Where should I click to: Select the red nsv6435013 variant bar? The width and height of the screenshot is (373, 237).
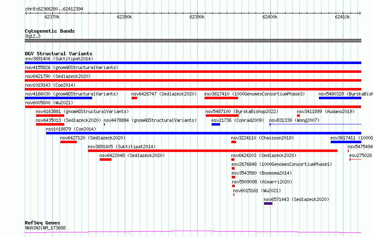click(50, 124)
